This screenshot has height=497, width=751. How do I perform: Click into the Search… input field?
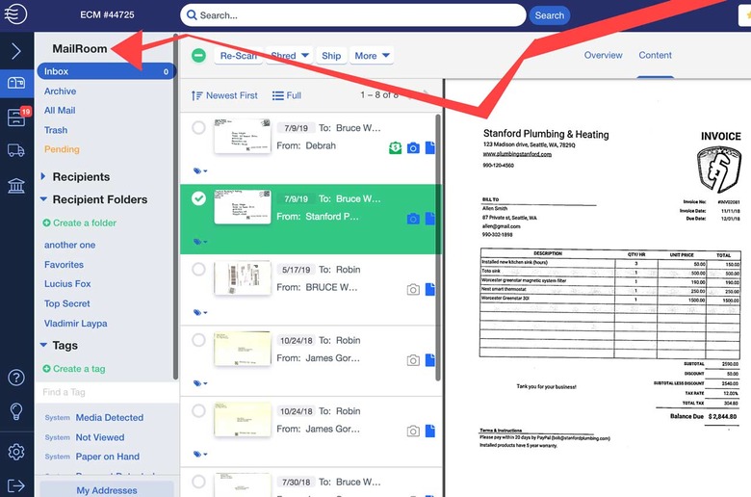353,15
